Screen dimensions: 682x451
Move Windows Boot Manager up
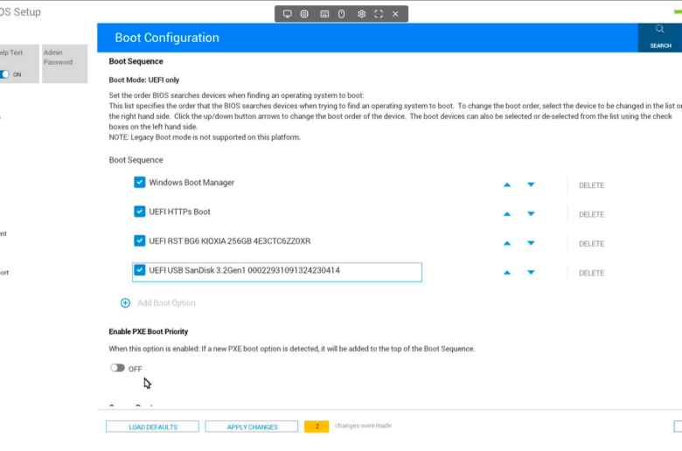click(x=507, y=184)
